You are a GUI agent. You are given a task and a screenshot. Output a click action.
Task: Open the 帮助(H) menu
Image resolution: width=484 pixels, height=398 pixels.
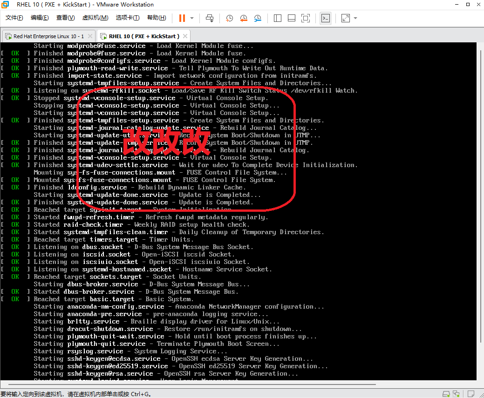[x=157, y=18]
